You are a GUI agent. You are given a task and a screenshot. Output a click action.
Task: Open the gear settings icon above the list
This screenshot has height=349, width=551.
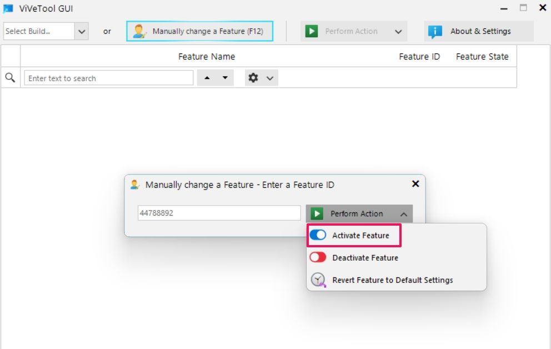(253, 78)
